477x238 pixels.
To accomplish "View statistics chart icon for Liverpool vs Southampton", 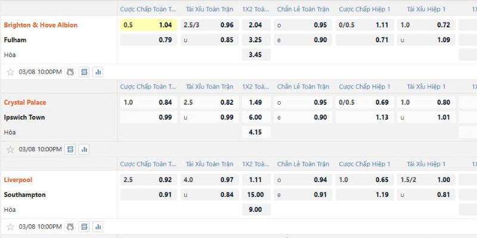I will click(98, 227).
